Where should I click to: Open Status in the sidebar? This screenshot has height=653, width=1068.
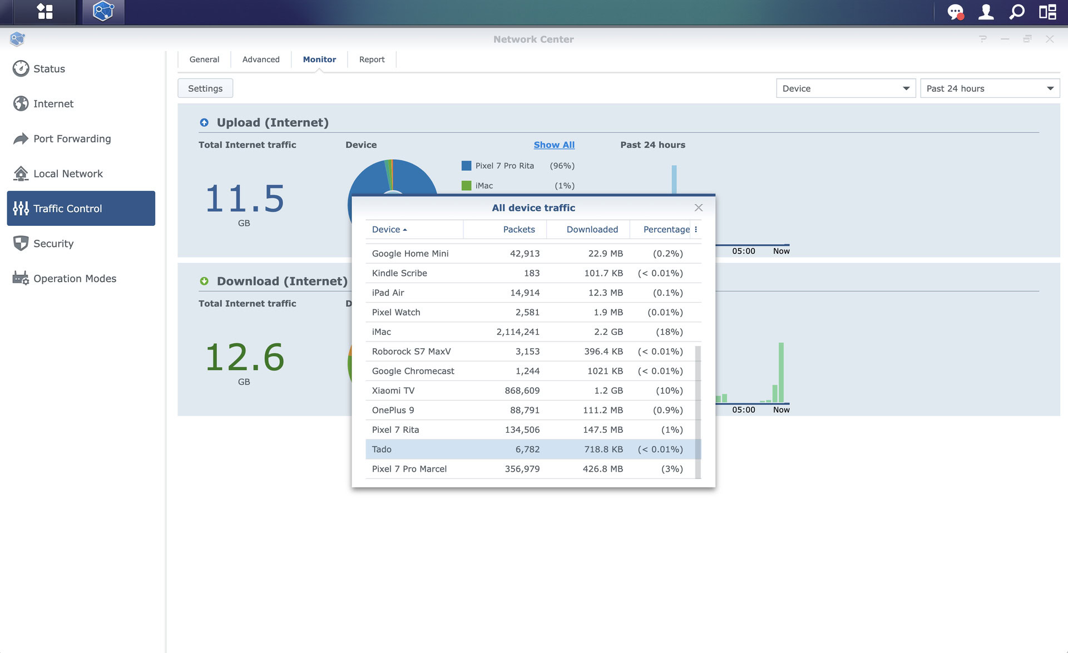pos(81,68)
